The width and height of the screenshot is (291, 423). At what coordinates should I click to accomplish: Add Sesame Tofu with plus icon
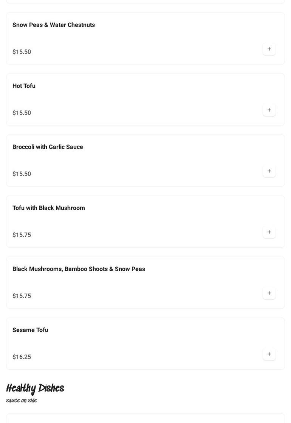269,354
